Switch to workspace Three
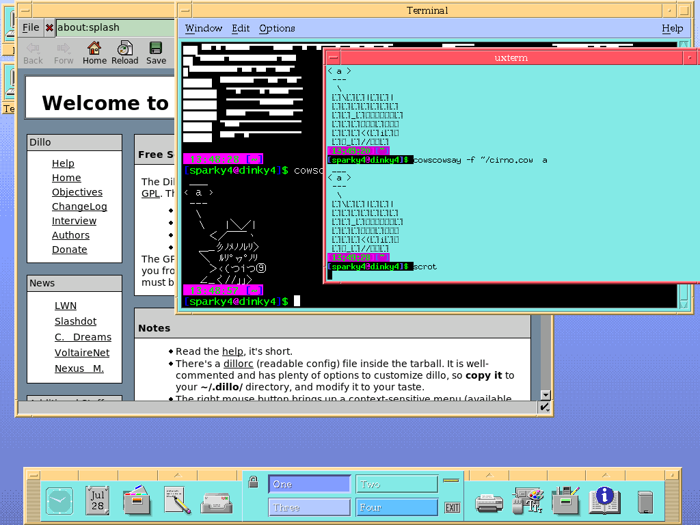The width and height of the screenshot is (700, 525). tap(309, 507)
